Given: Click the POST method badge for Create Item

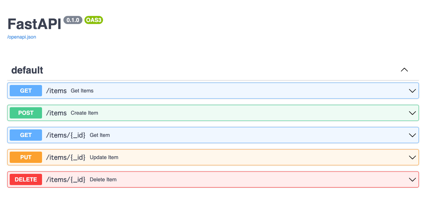Looking at the screenshot, I should [26, 113].
